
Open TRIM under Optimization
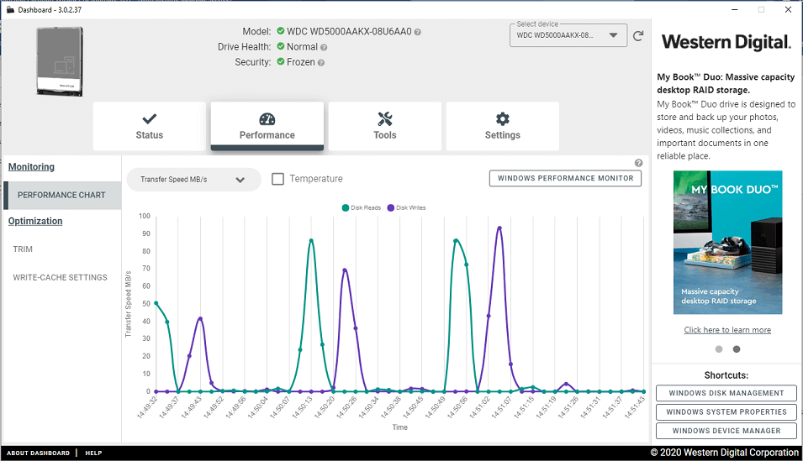(23, 249)
